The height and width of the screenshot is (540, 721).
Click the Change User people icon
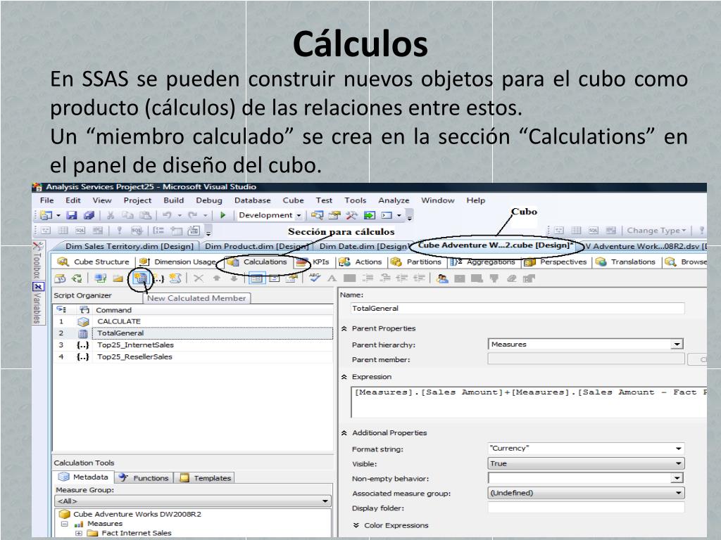click(442, 278)
